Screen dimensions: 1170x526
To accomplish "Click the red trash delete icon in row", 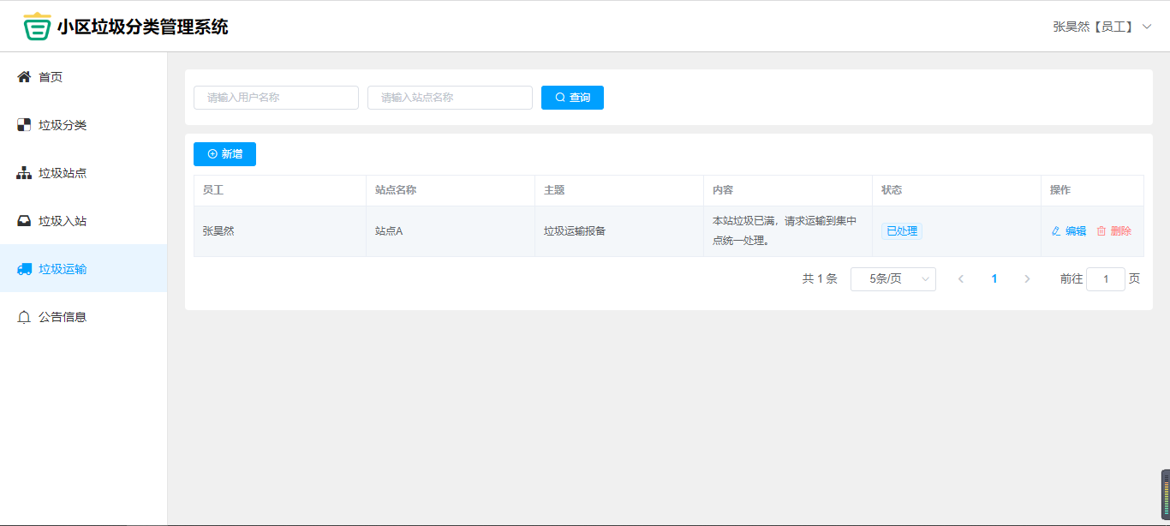I will pyautogui.click(x=1101, y=231).
